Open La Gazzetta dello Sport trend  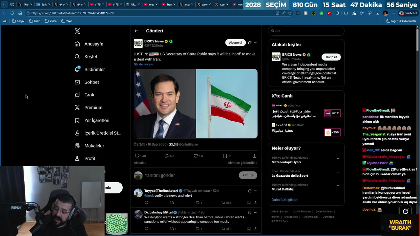click(290, 176)
